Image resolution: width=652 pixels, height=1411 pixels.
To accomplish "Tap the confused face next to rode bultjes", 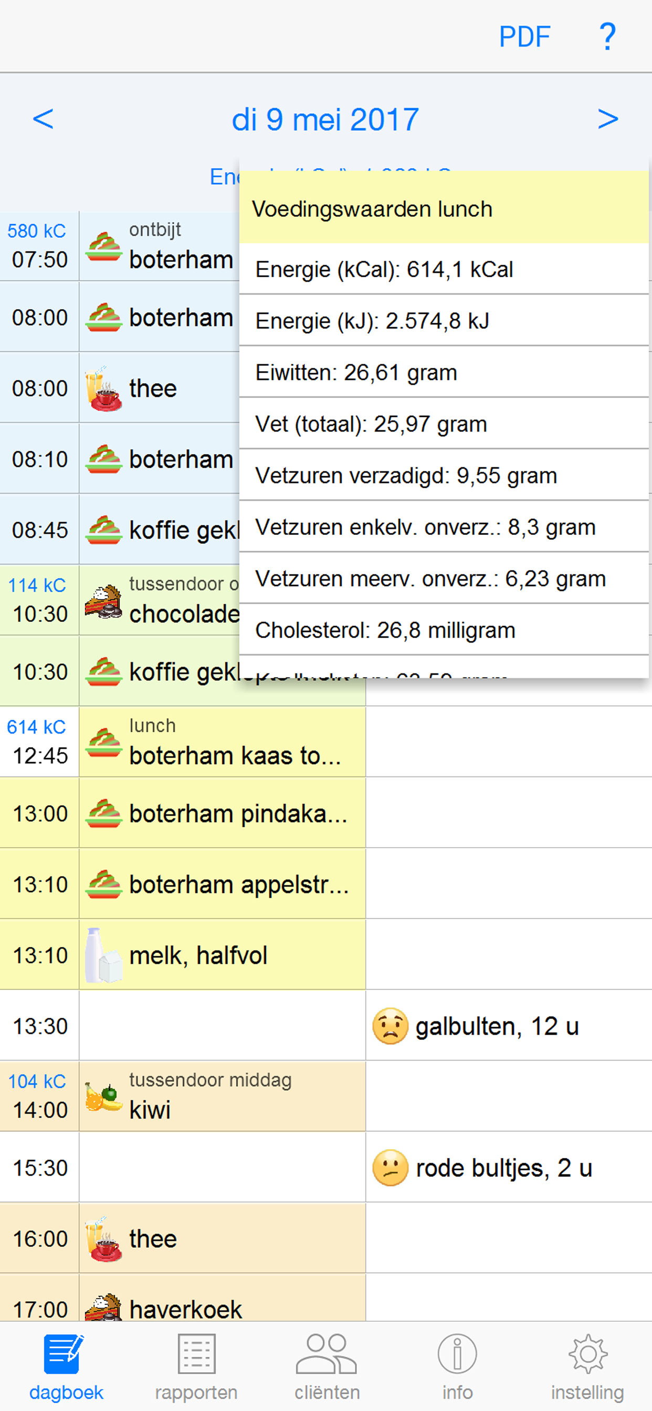I will tap(390, 1168).
